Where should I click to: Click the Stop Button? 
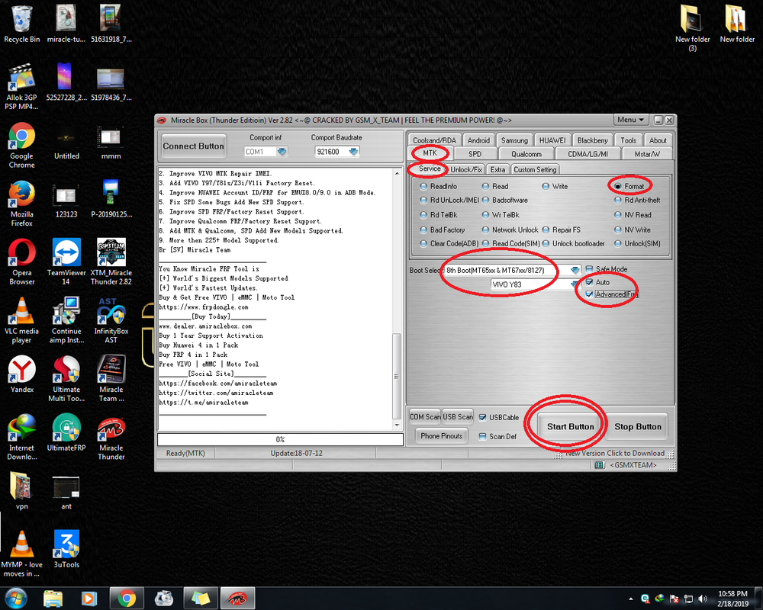[x=637, y=426]
